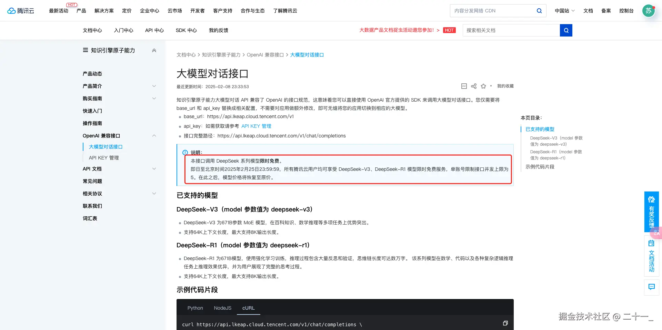
Task: Copy the code snippet
Action: [505, 323]
